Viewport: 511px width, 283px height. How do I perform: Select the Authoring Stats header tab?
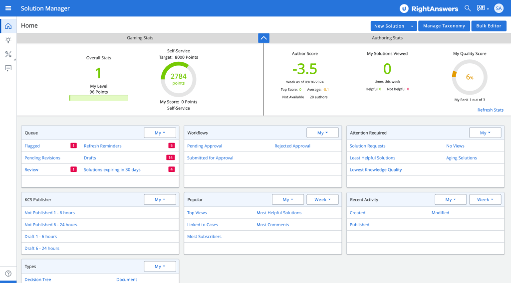point(387,38)
